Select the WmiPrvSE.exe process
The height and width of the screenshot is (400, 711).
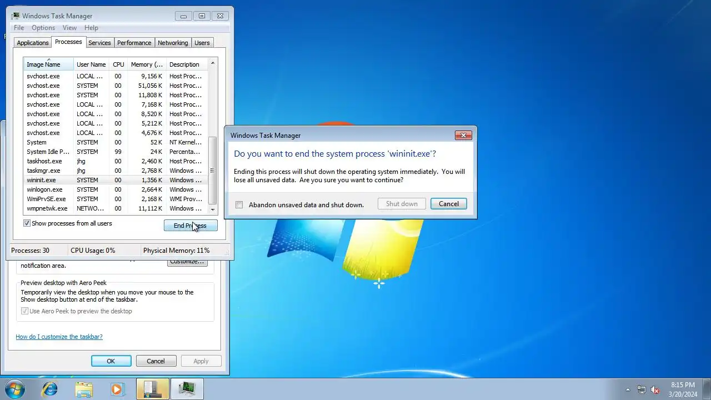click(x=116, y=199)
